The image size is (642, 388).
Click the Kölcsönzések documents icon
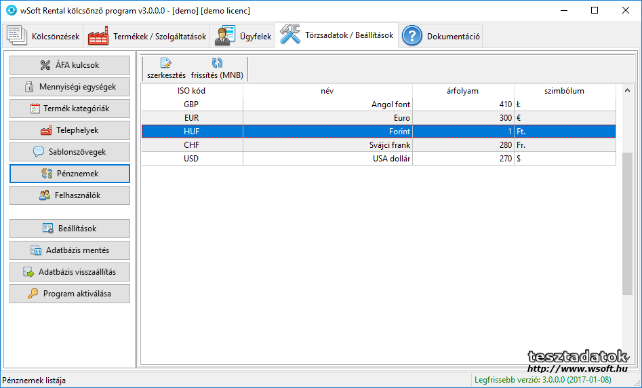point(17,36)
